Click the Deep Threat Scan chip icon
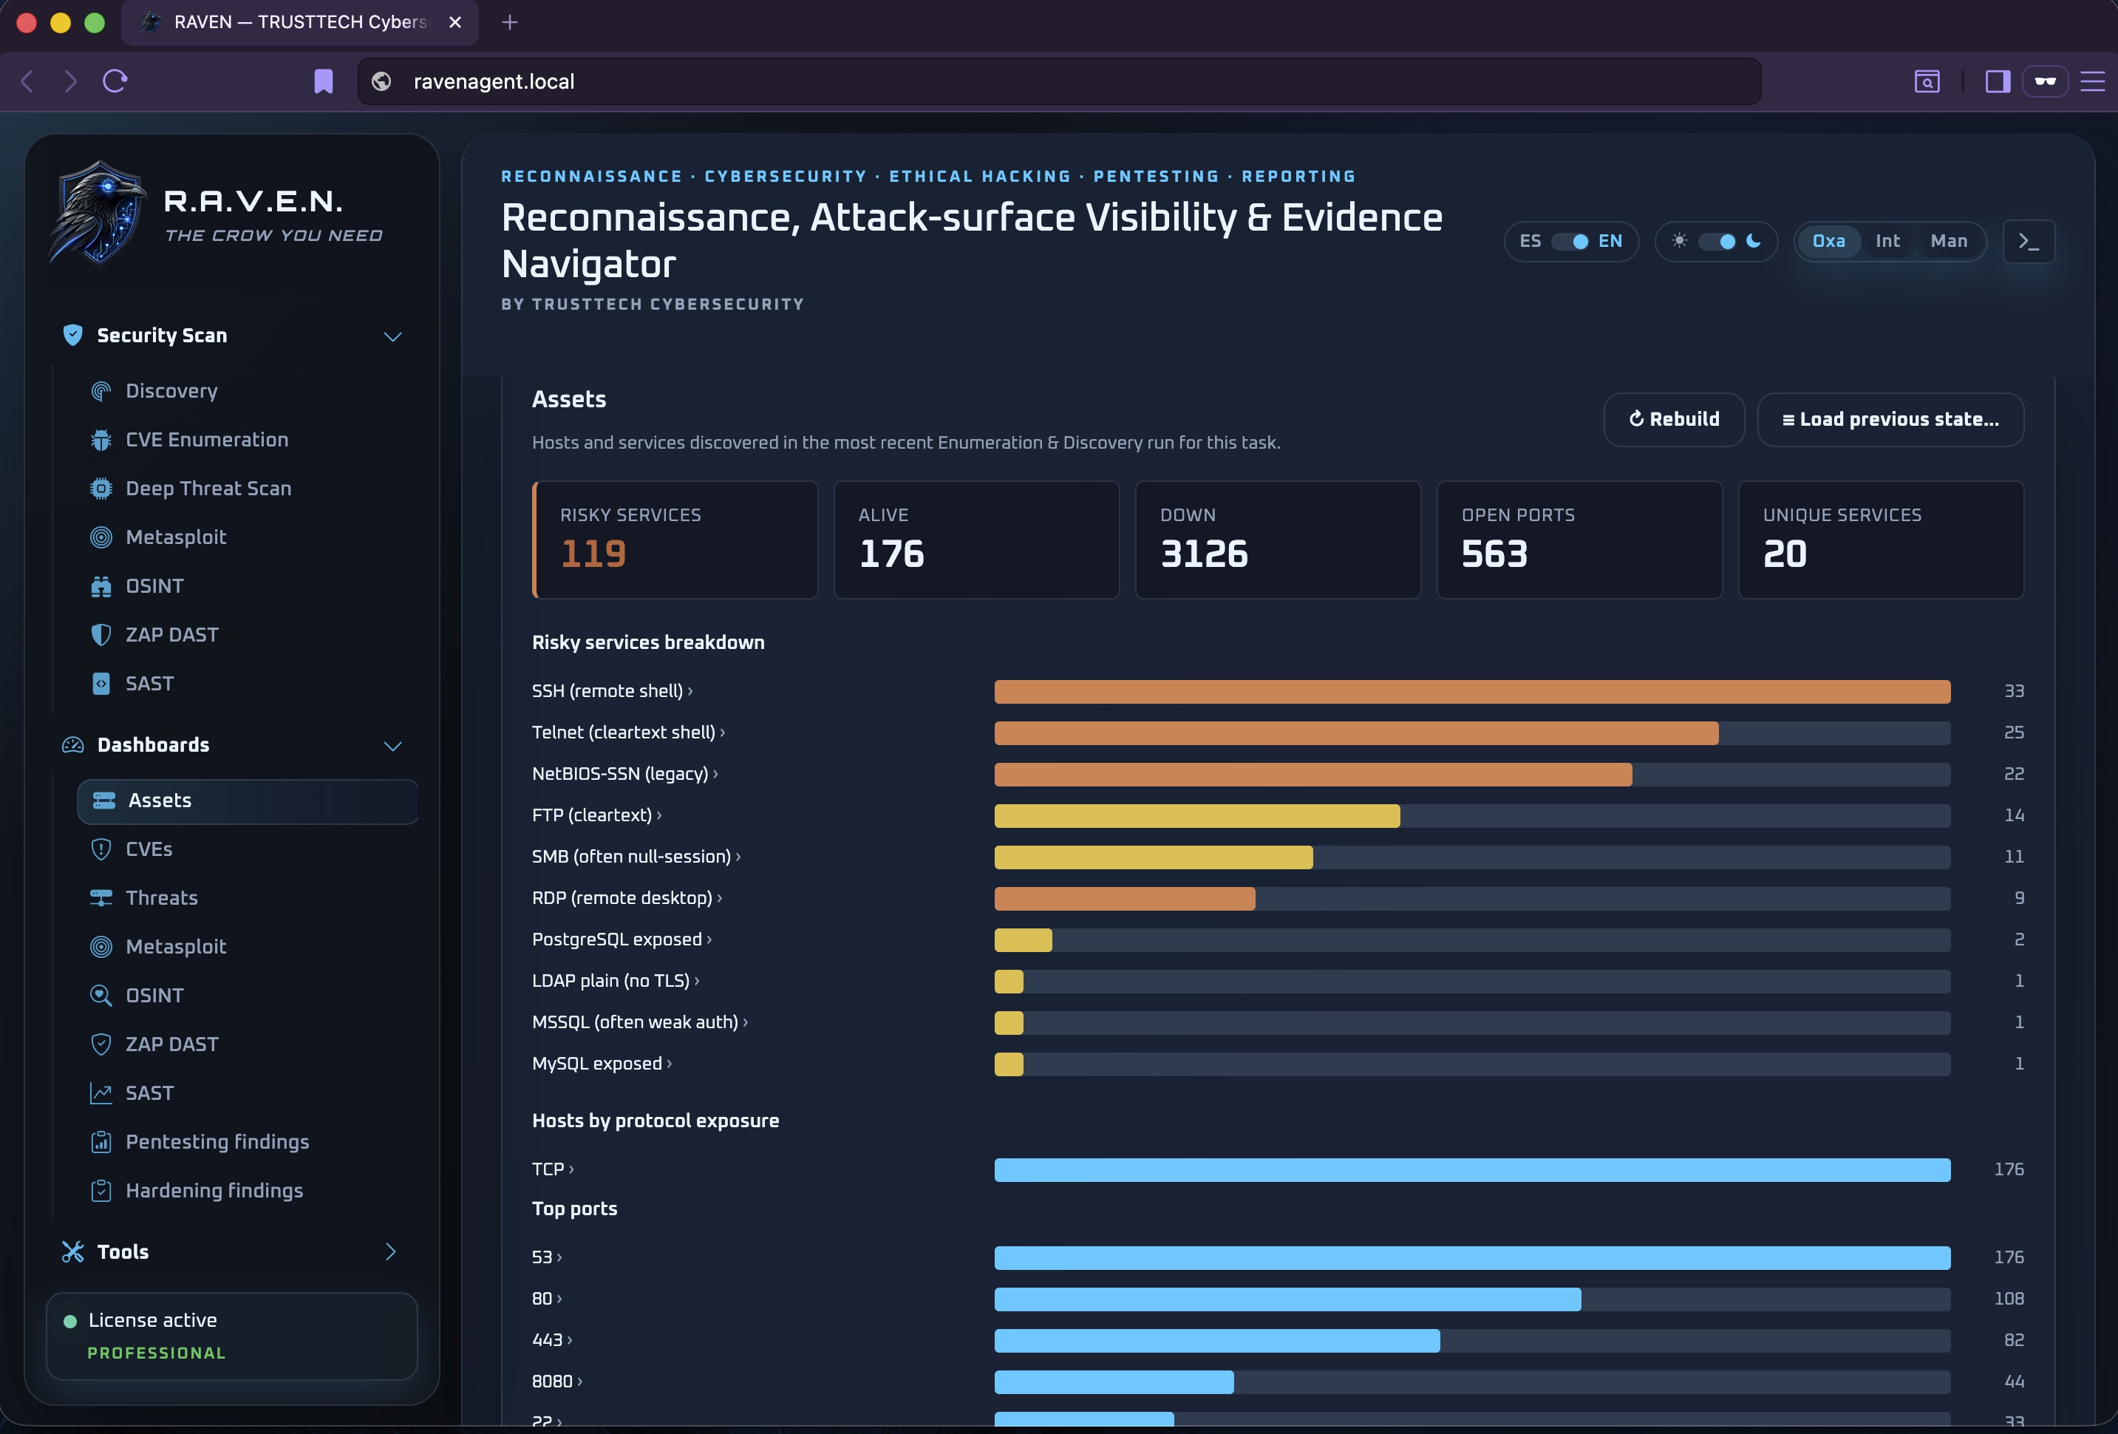Image resolution: width=2118 pixels, height=1434 pixels. click(101, 489)
